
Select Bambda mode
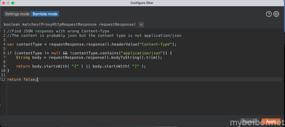(x=45, y=14)
